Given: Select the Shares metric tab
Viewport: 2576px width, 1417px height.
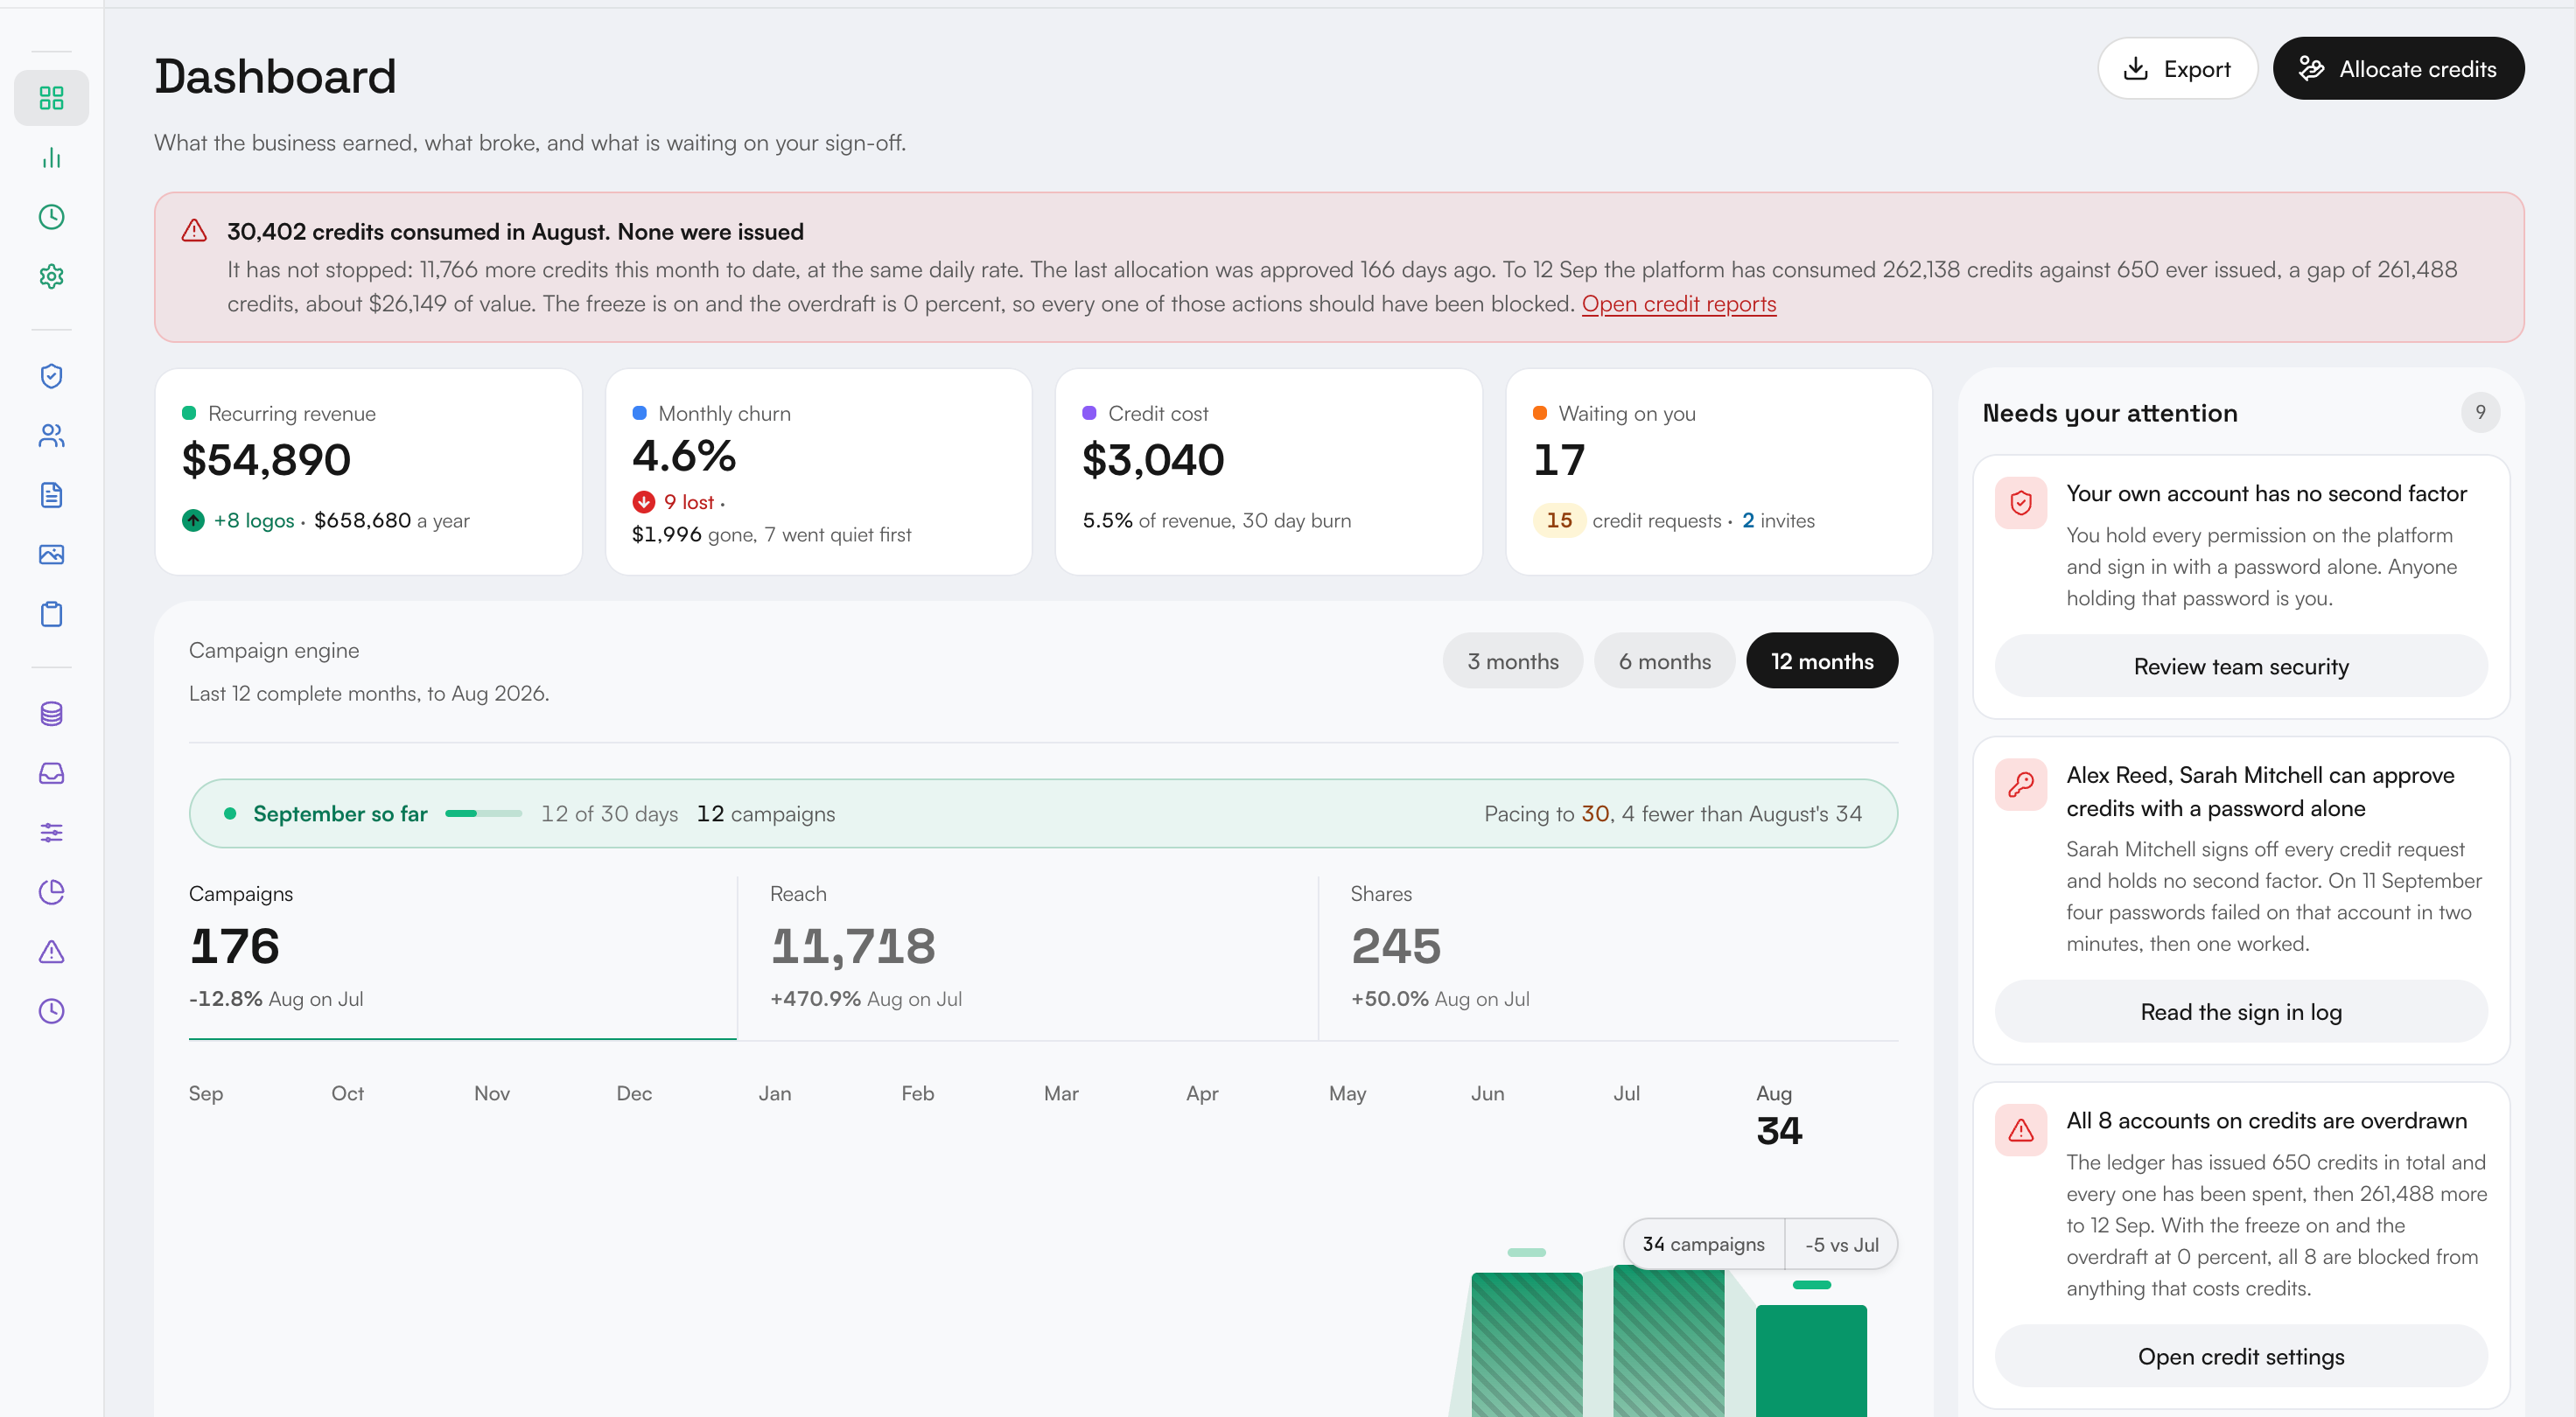Looking at the screenshot, I should click(1609, 957).
